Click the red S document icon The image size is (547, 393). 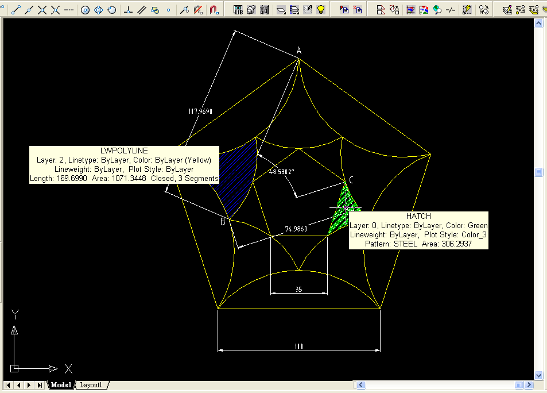358,10
